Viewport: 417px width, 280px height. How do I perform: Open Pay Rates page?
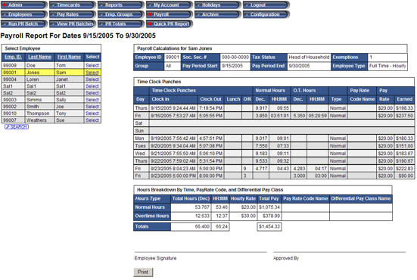(x=72, y=14)
